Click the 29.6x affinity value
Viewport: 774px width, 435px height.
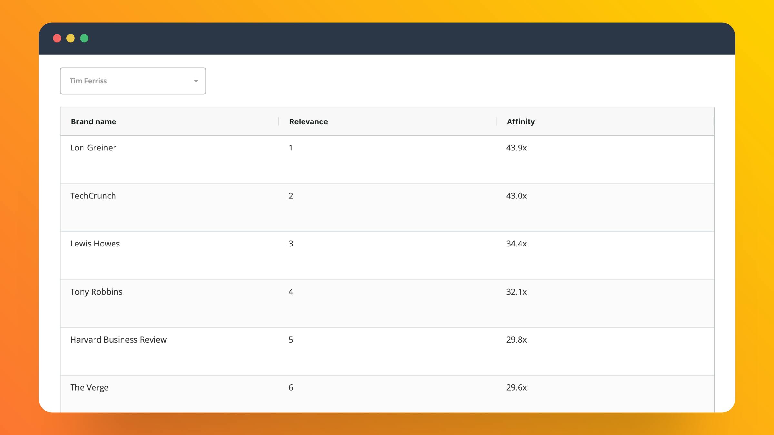click(516, 387)
